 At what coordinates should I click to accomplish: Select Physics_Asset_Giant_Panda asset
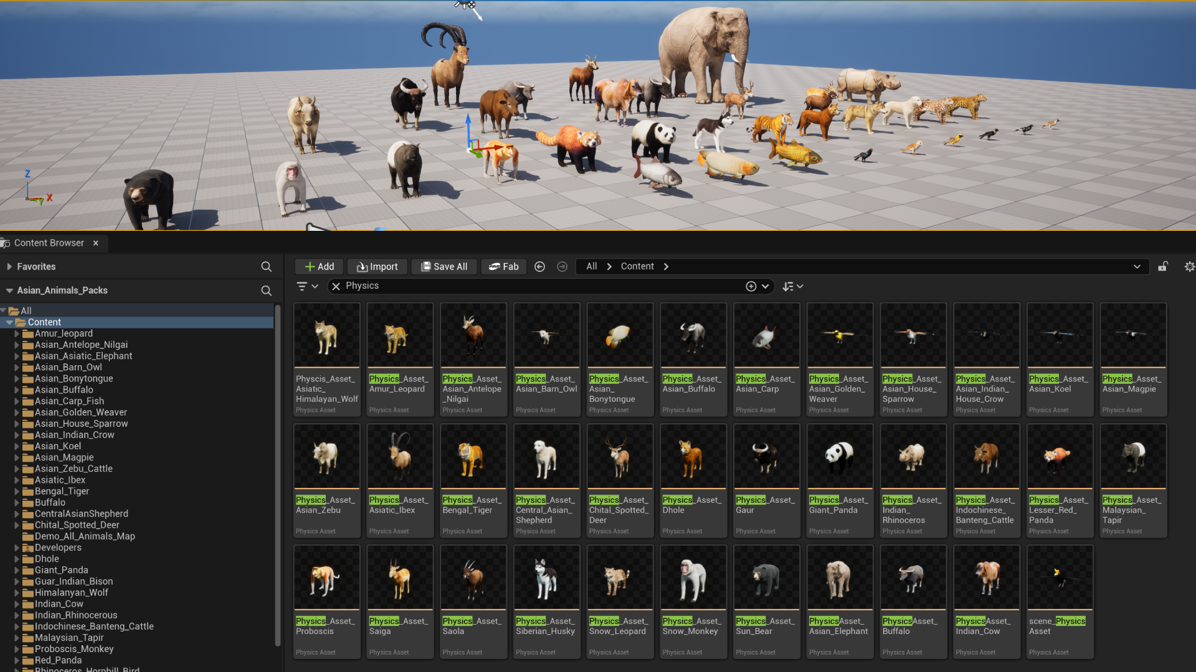click(840, 480)
